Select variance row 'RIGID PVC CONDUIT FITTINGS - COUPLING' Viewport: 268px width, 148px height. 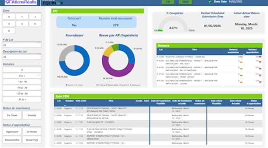(209, 57)
